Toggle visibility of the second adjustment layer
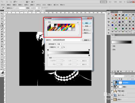Image resolution: width=135 pixels, height=103 pixels. point(112,87)
